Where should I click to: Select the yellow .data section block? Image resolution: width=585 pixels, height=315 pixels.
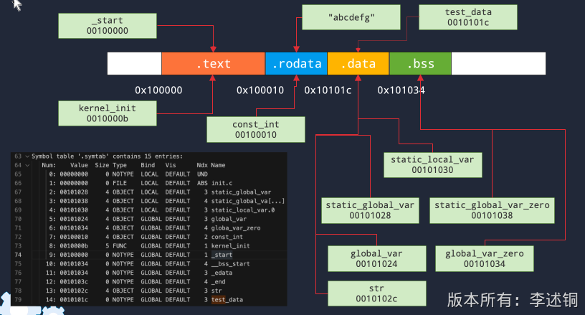[x=358, y=64]
